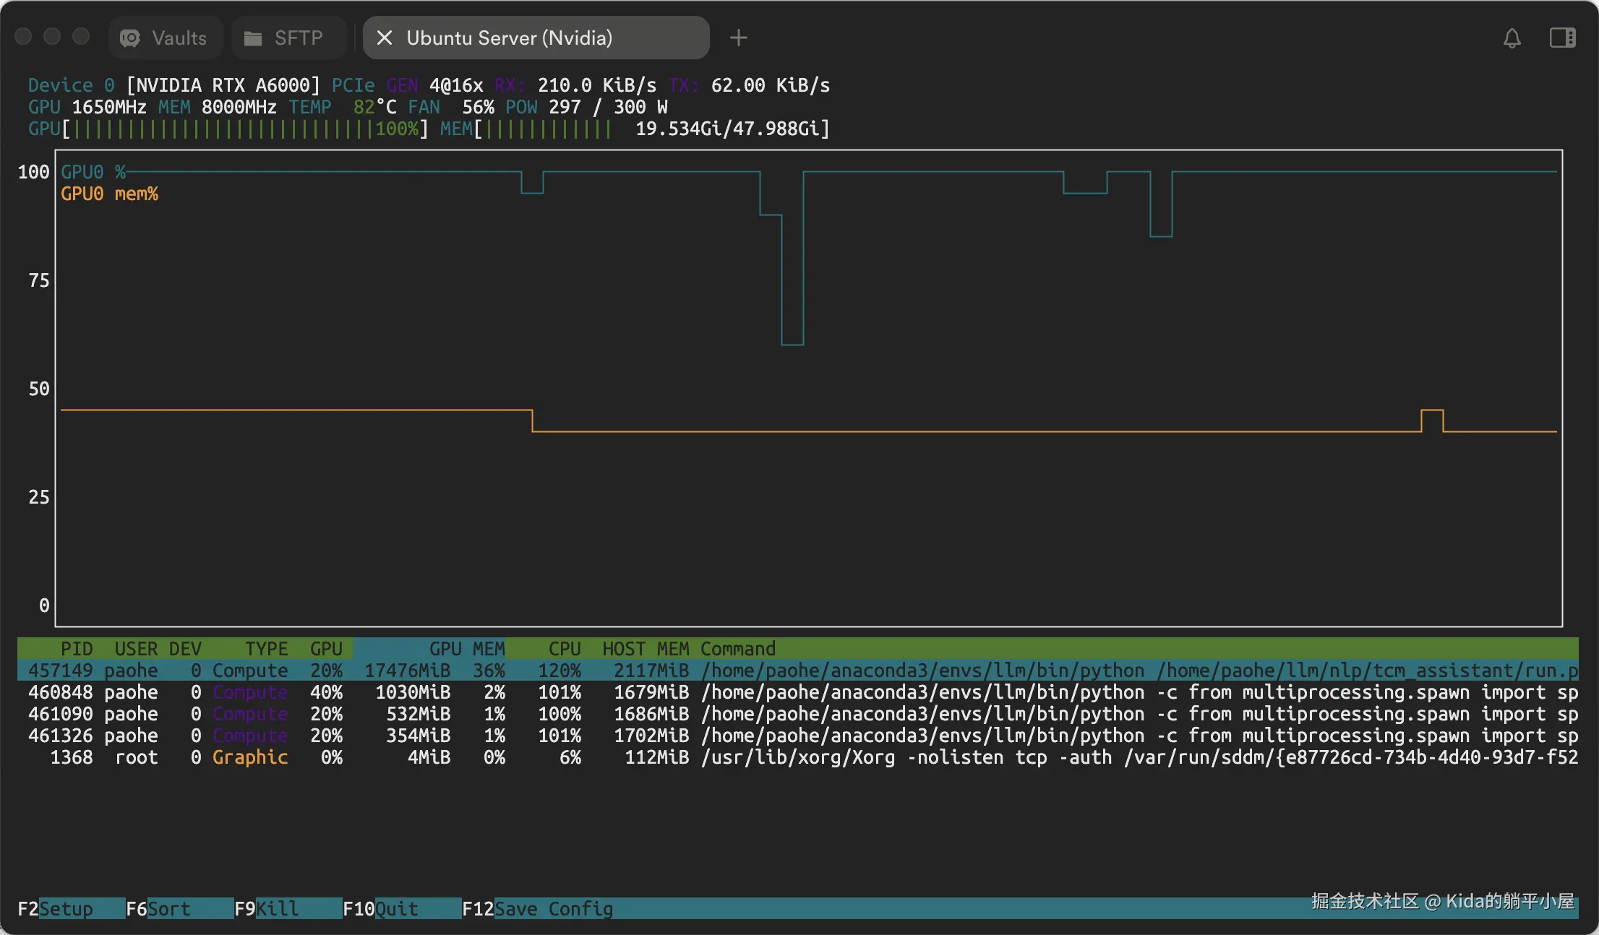Click the GPU utilization 100% bar
The width and height of the screenshot is (1599, 935).
click(x=246, y=129)
